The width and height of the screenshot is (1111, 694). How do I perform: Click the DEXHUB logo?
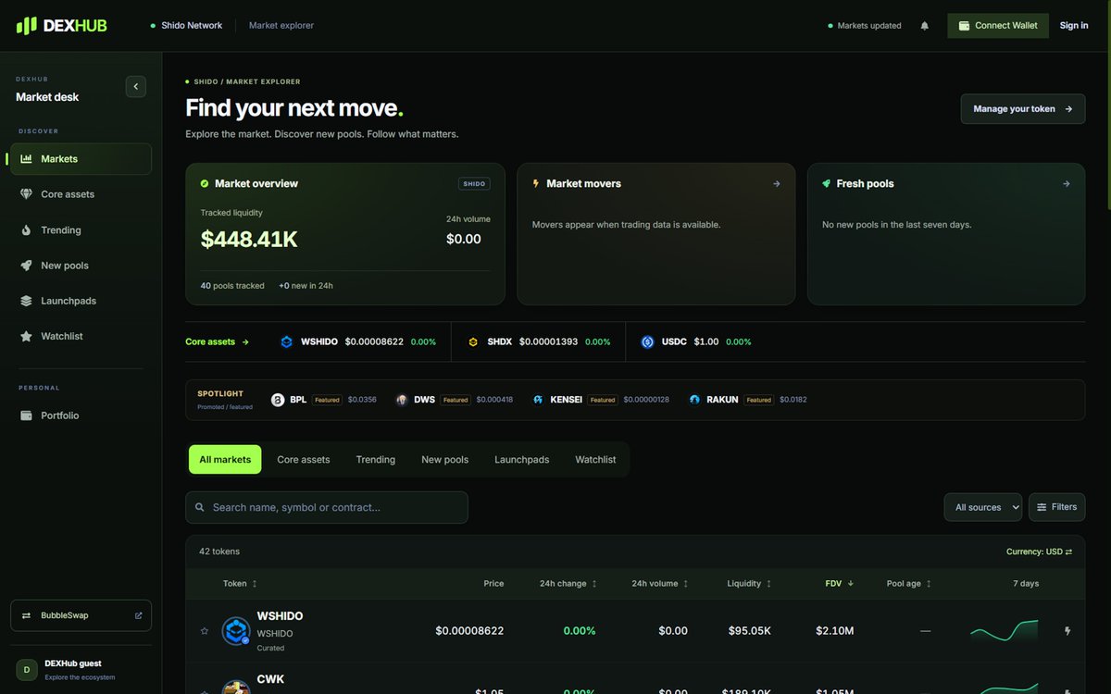point(62,25)
